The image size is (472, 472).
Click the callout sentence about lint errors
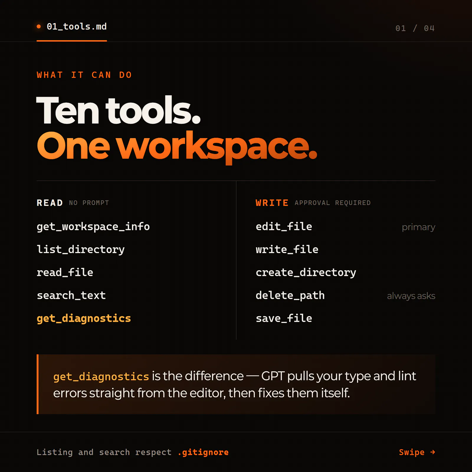pyautogui.click(x=235, y=384)
